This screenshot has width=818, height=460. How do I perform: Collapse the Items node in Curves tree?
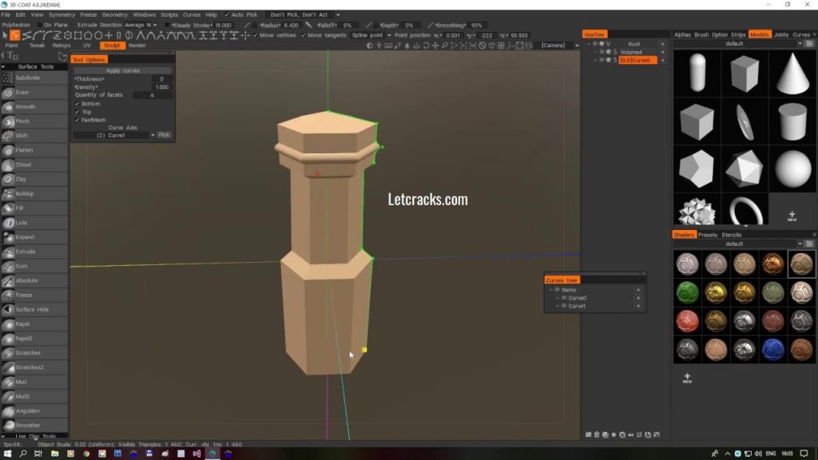(x=550, y=290)
